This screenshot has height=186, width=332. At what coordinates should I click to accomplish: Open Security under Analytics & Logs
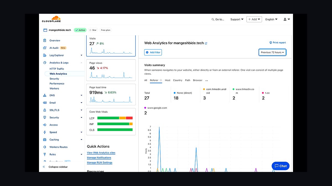click(54, 79)
